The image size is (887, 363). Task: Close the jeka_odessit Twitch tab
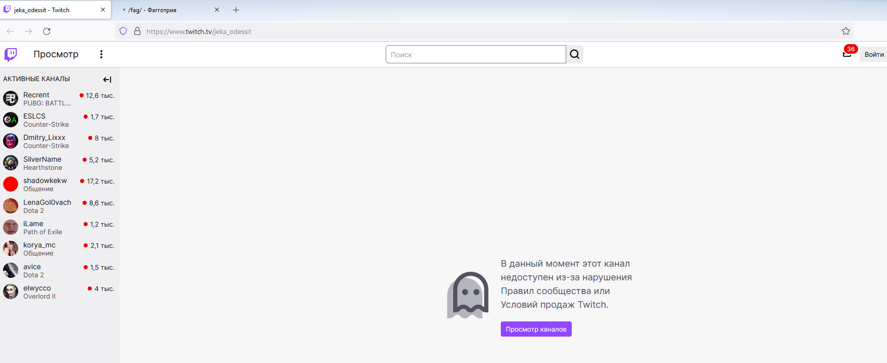click(x=103, y=10)
